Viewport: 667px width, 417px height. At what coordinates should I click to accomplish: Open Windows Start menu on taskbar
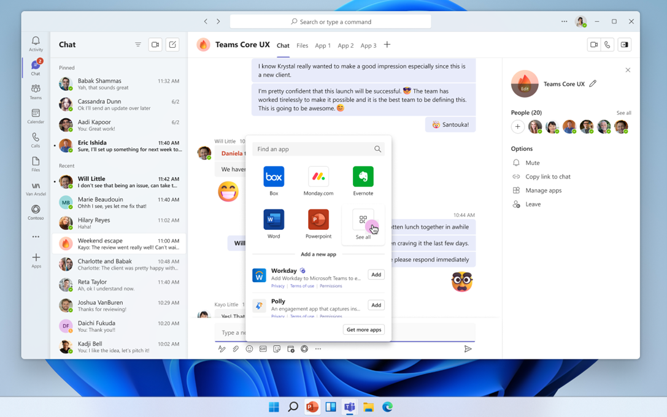click(x=274, y=407)
